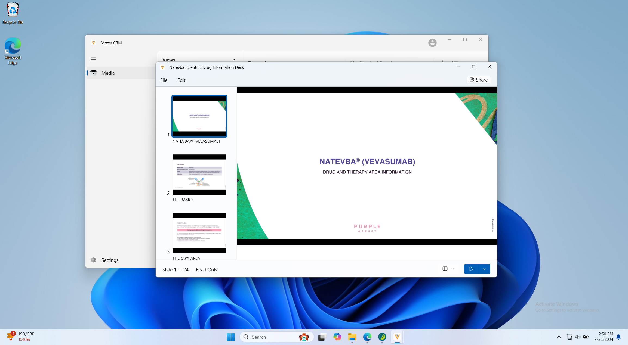Select slide 1 NATEVBA thumbnail
This screenshot has height=345, width=628.
199,116
